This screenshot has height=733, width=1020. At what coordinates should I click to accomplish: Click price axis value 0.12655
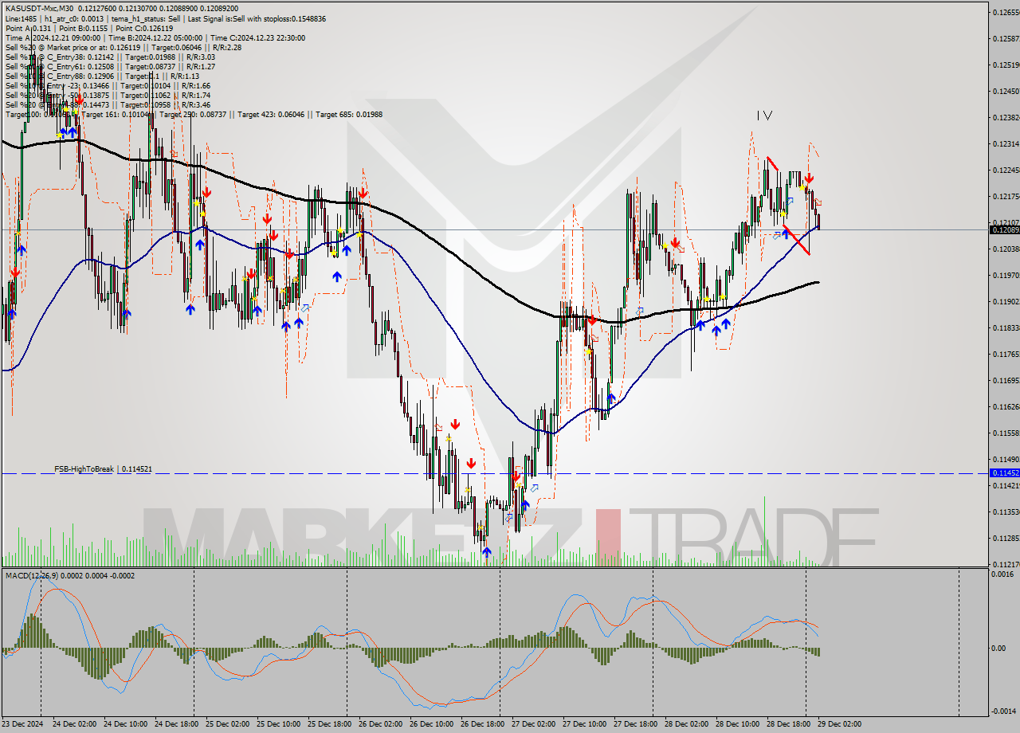coord(1005,11)
